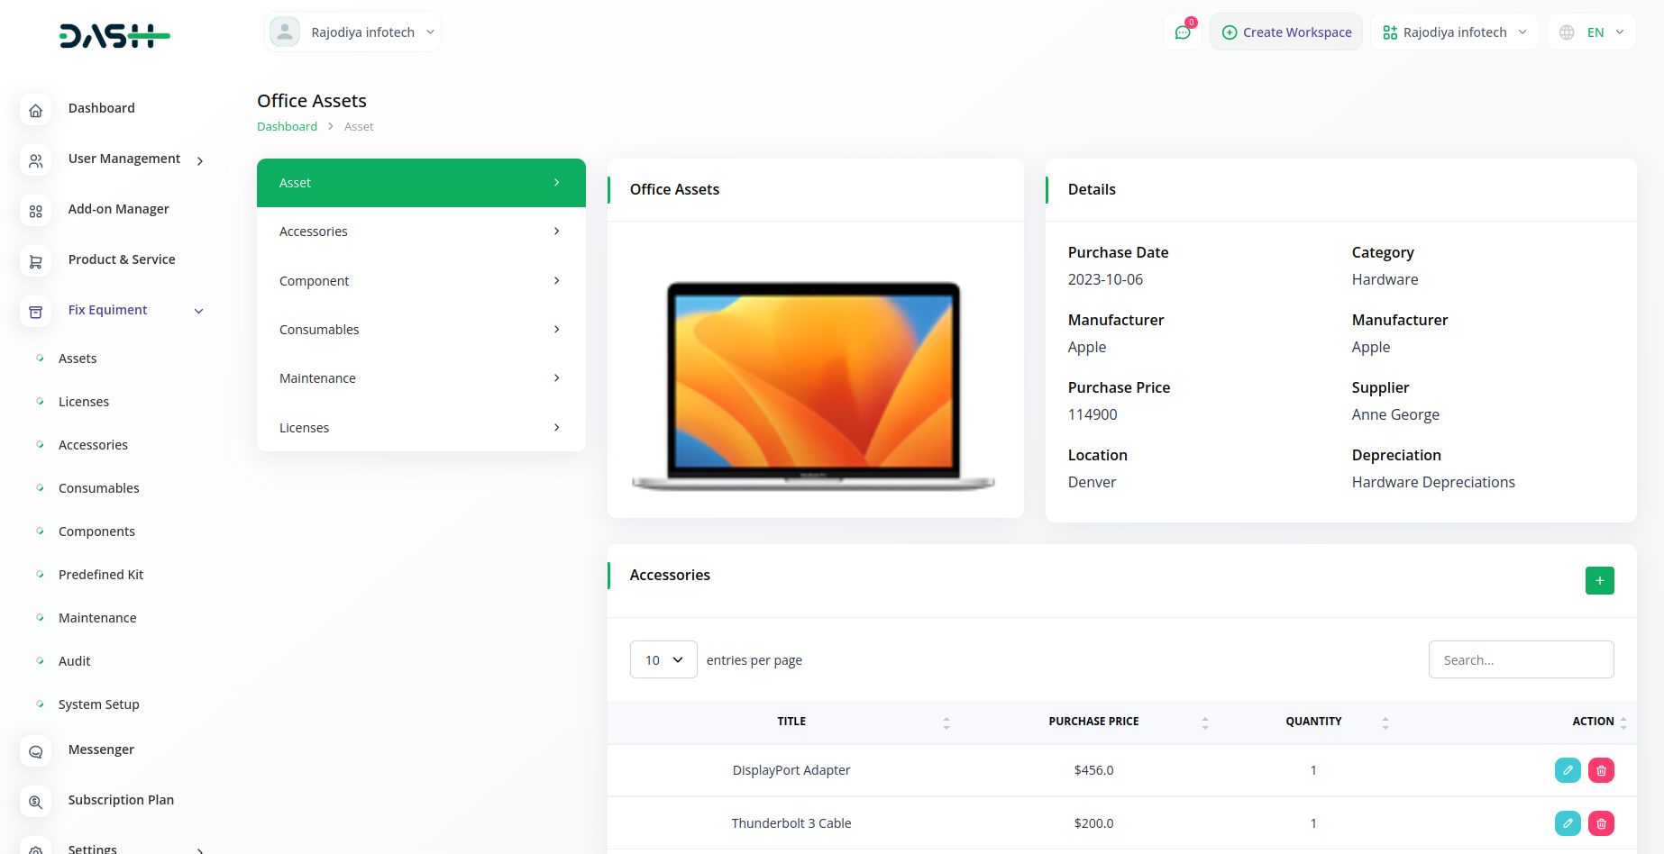Click the accessories Search input field
Image resolution: width=1664 pixels, height=854 pixels.
[x=1521, y=659]
